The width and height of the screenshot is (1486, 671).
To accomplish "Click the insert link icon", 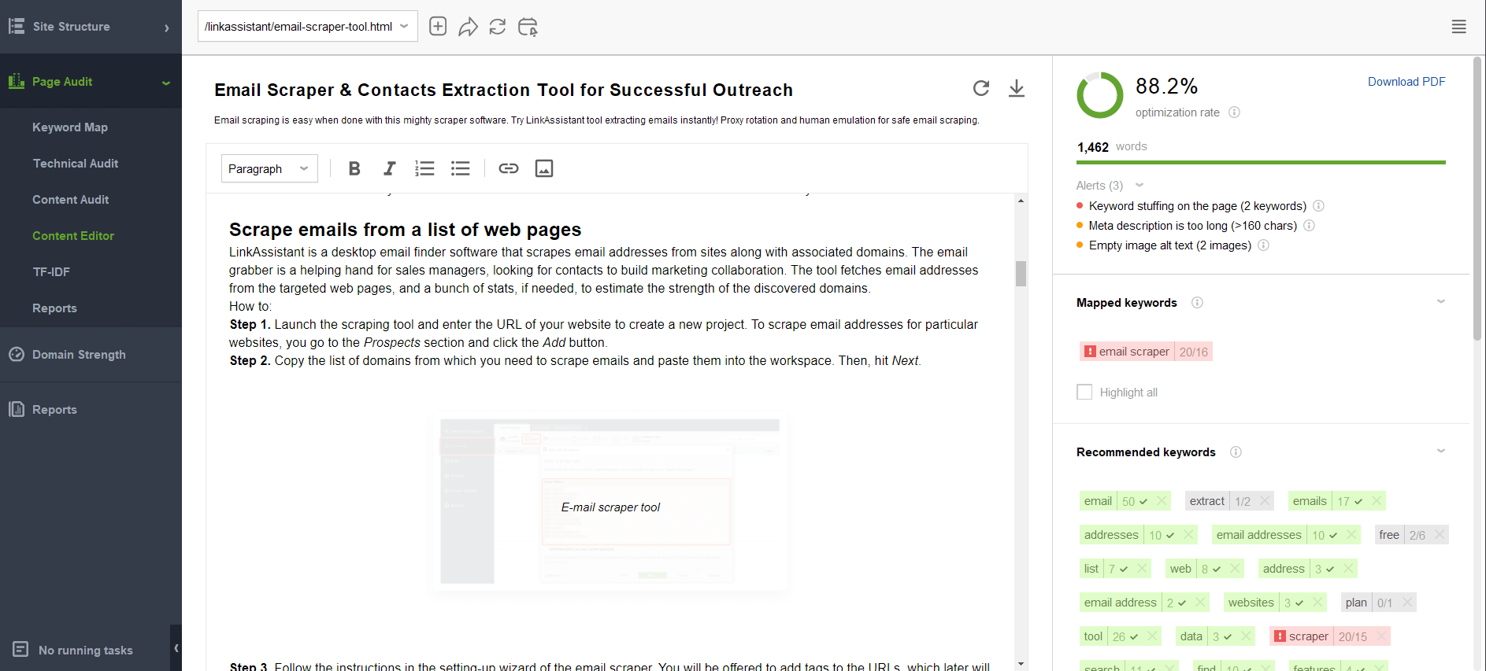I will 509,168.
